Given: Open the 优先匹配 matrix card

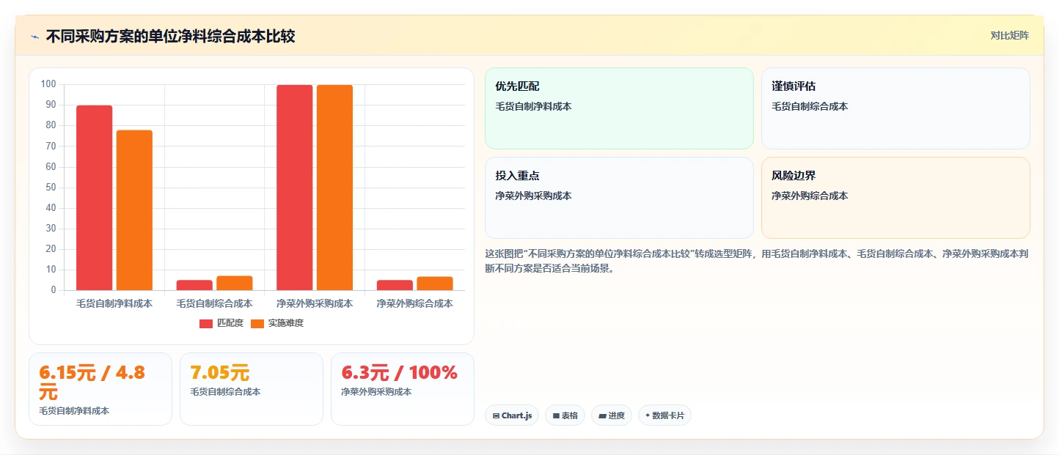Looking at the screenshot, I should [619, 108].
